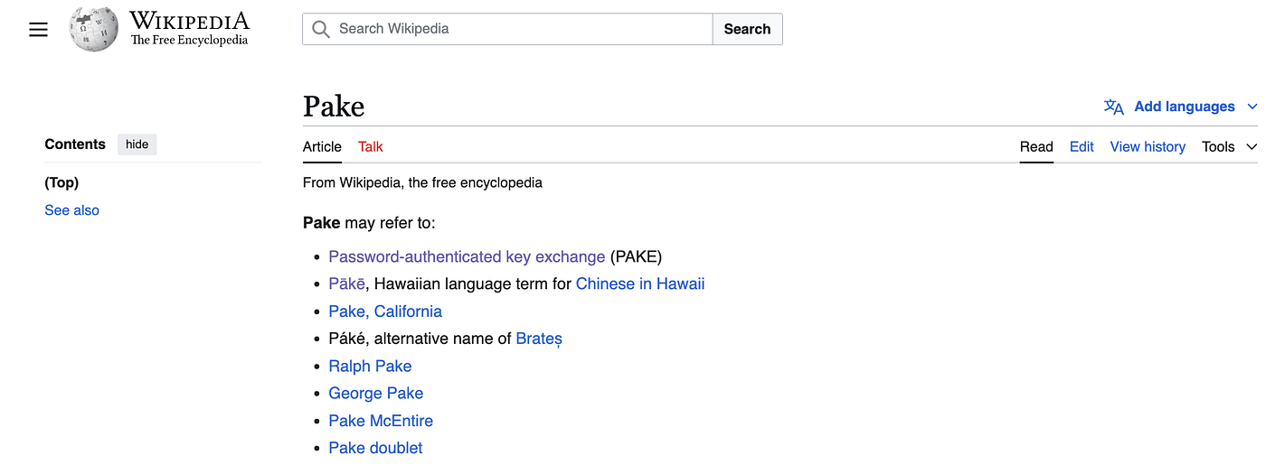1266x474 pixels.
Task: Open the Pake, California link
Action: (x=385, y=311)
